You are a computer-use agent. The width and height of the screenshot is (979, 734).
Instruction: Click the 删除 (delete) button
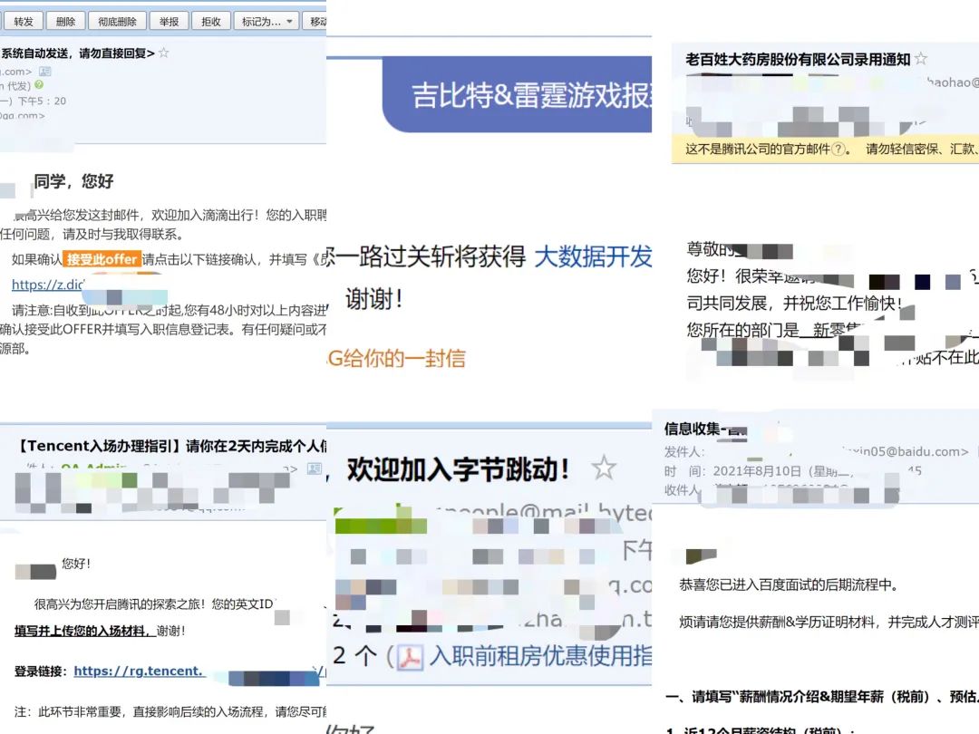65,21
